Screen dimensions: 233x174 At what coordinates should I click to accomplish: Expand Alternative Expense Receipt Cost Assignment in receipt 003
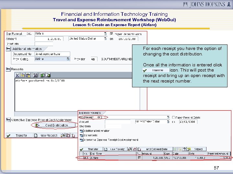(x=81, y=140)
